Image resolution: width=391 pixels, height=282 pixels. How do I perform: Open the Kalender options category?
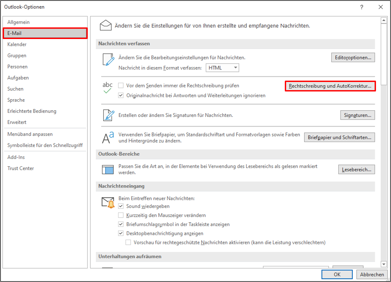click(x=45, y=44)
